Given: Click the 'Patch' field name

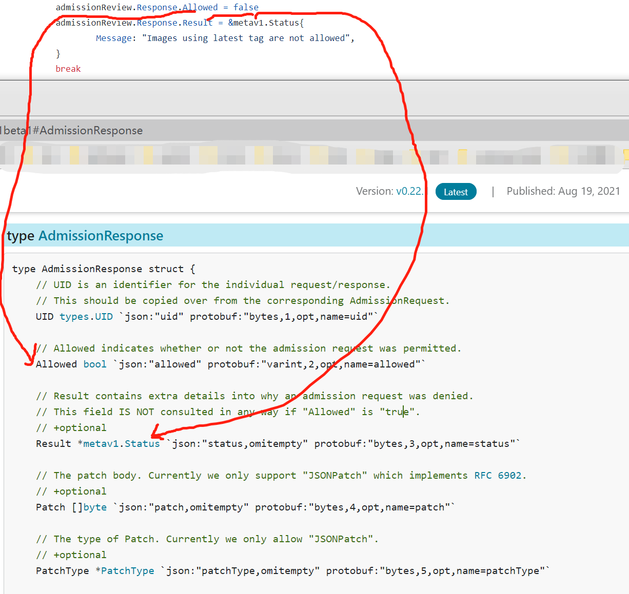Looking at the screenshot, I should (51, 507).
